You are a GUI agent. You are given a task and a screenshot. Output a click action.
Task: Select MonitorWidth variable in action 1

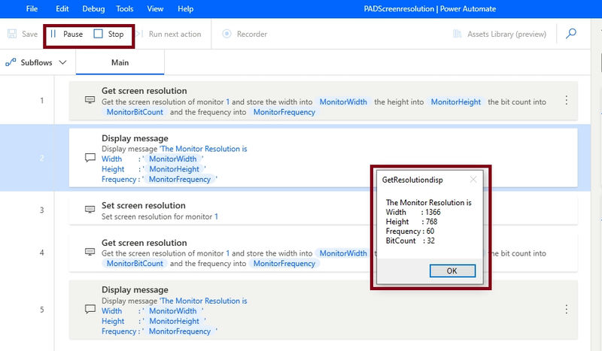[x=343, y=102]
